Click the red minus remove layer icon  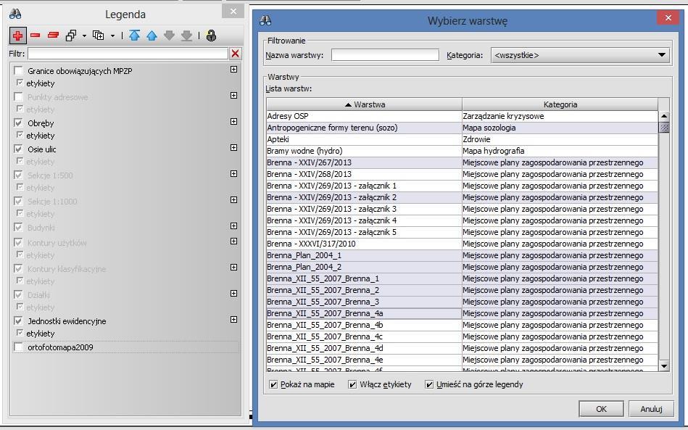coord(36,35)
